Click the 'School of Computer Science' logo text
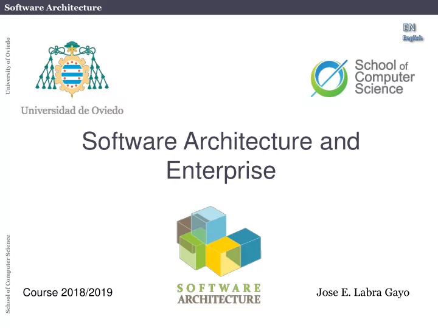The height and width of the screenshot is (328, 438). [x=384, y=77]
